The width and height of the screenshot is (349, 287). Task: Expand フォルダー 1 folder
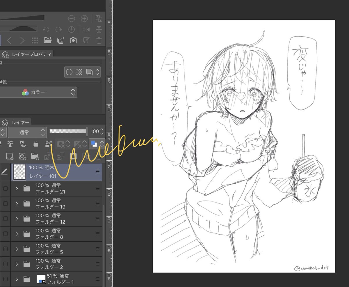(17, 279)
